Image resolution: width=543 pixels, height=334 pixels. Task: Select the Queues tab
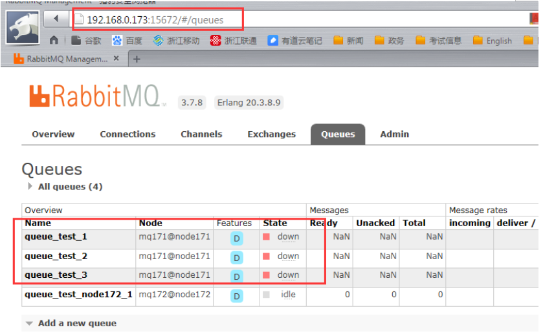pos(338,134)
